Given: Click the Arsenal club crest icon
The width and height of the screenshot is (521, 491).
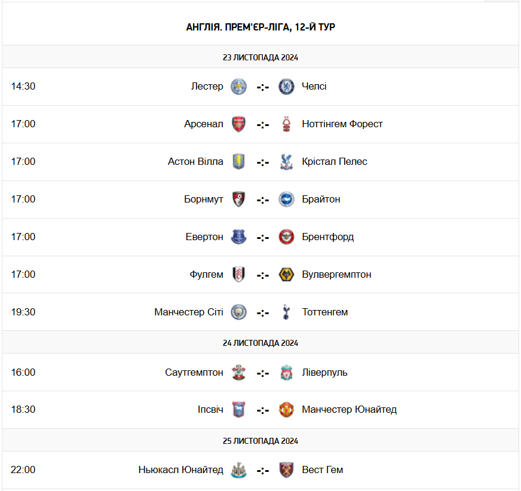Looking at the screenshot, I should [239, 124].
